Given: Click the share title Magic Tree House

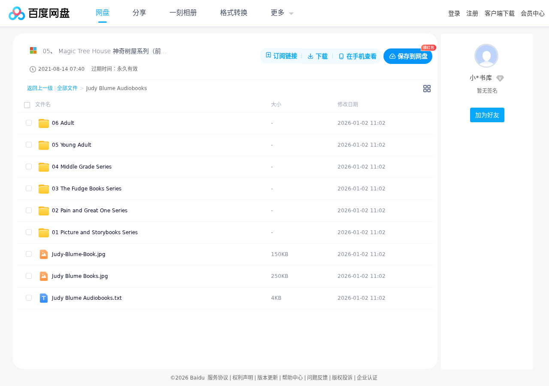Looking at the screenshot, I should 105,51.
